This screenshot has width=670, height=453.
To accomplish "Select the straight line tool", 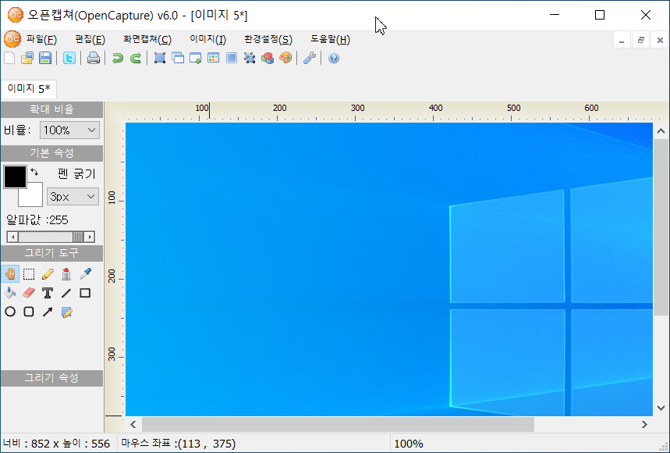I will pos(66,293).
